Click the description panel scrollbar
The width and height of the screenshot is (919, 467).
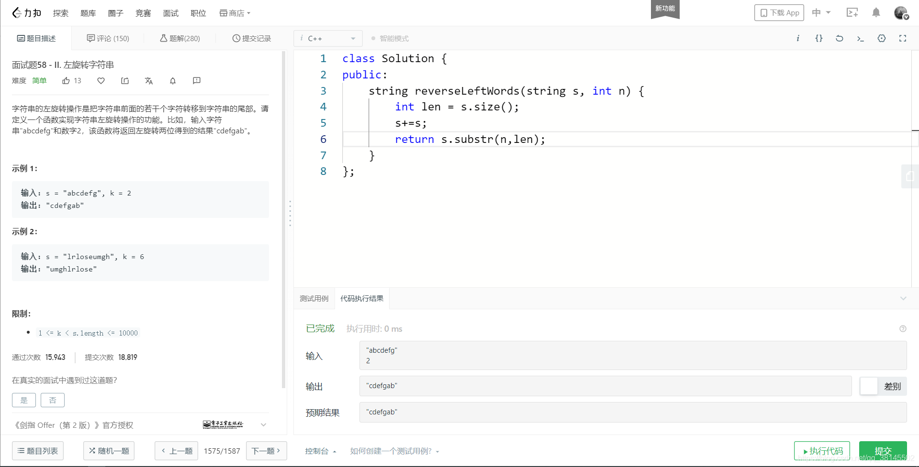point(283,220)
